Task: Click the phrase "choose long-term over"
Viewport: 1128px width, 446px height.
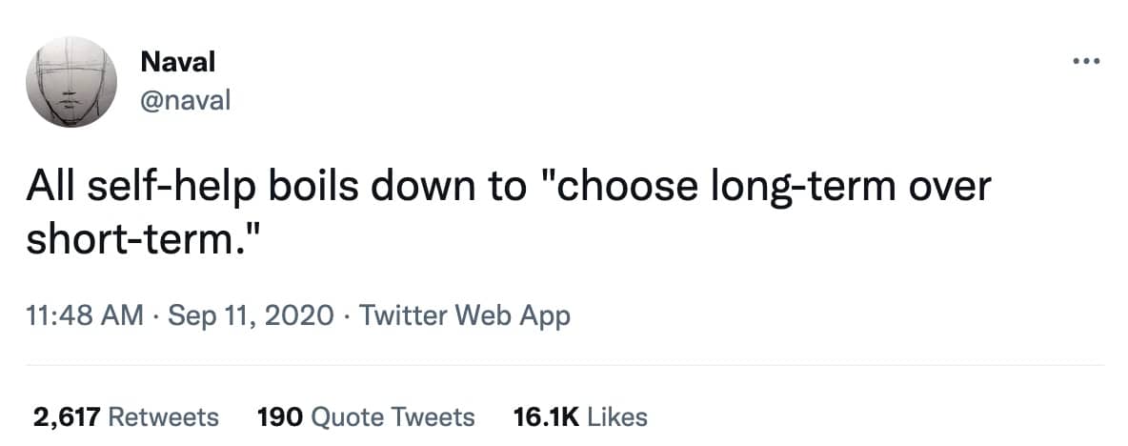Action: click(x=772, y=186)
